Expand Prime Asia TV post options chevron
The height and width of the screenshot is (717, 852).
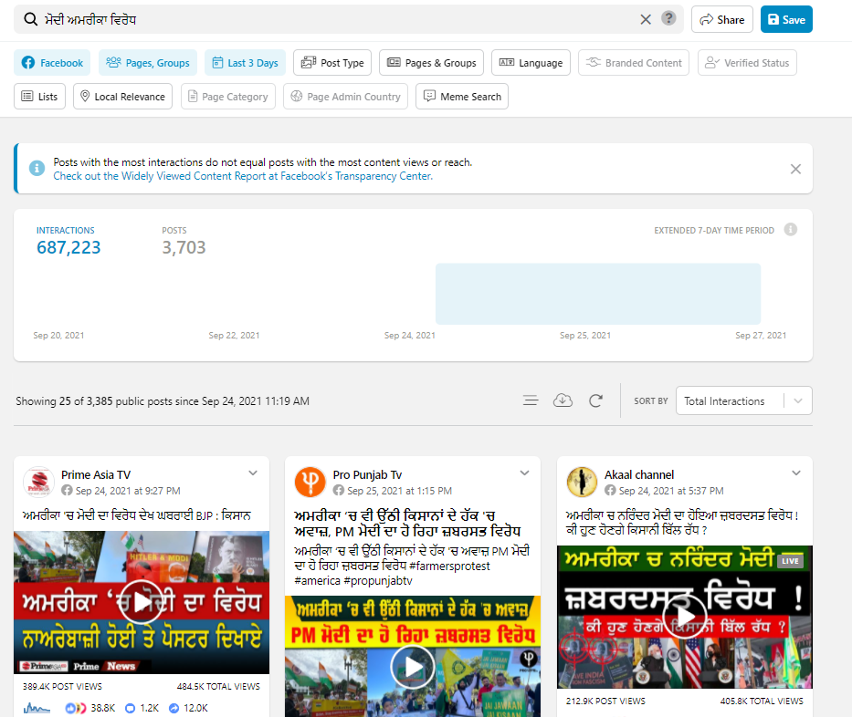tap(253, 473)
